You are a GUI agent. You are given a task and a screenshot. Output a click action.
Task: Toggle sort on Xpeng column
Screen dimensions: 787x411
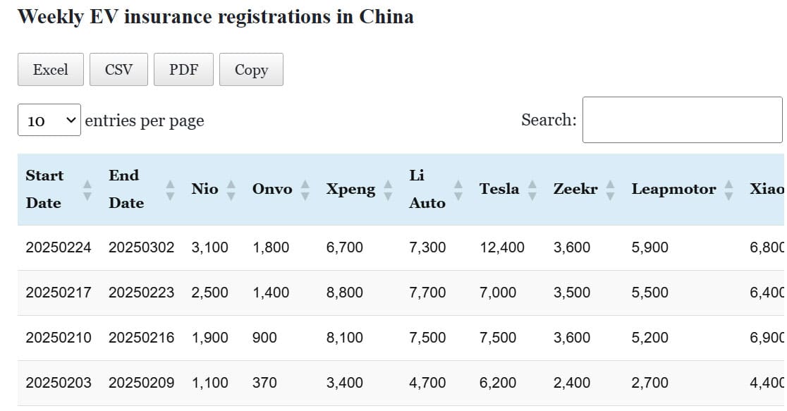coord(388,189)
